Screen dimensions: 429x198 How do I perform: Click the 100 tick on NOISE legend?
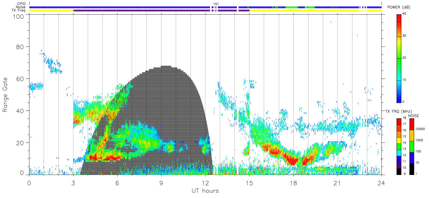click(418, 151)
